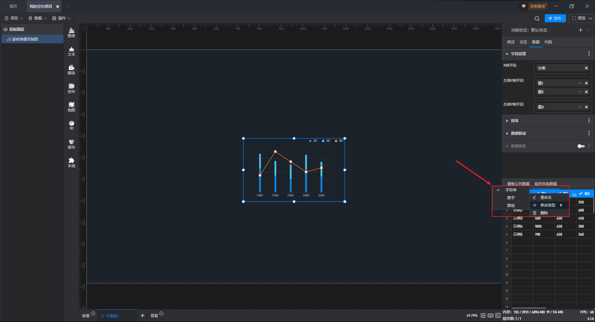Open the 项目 dropdown menu
The height and width of the screenshot is (322, 595).
14,18
